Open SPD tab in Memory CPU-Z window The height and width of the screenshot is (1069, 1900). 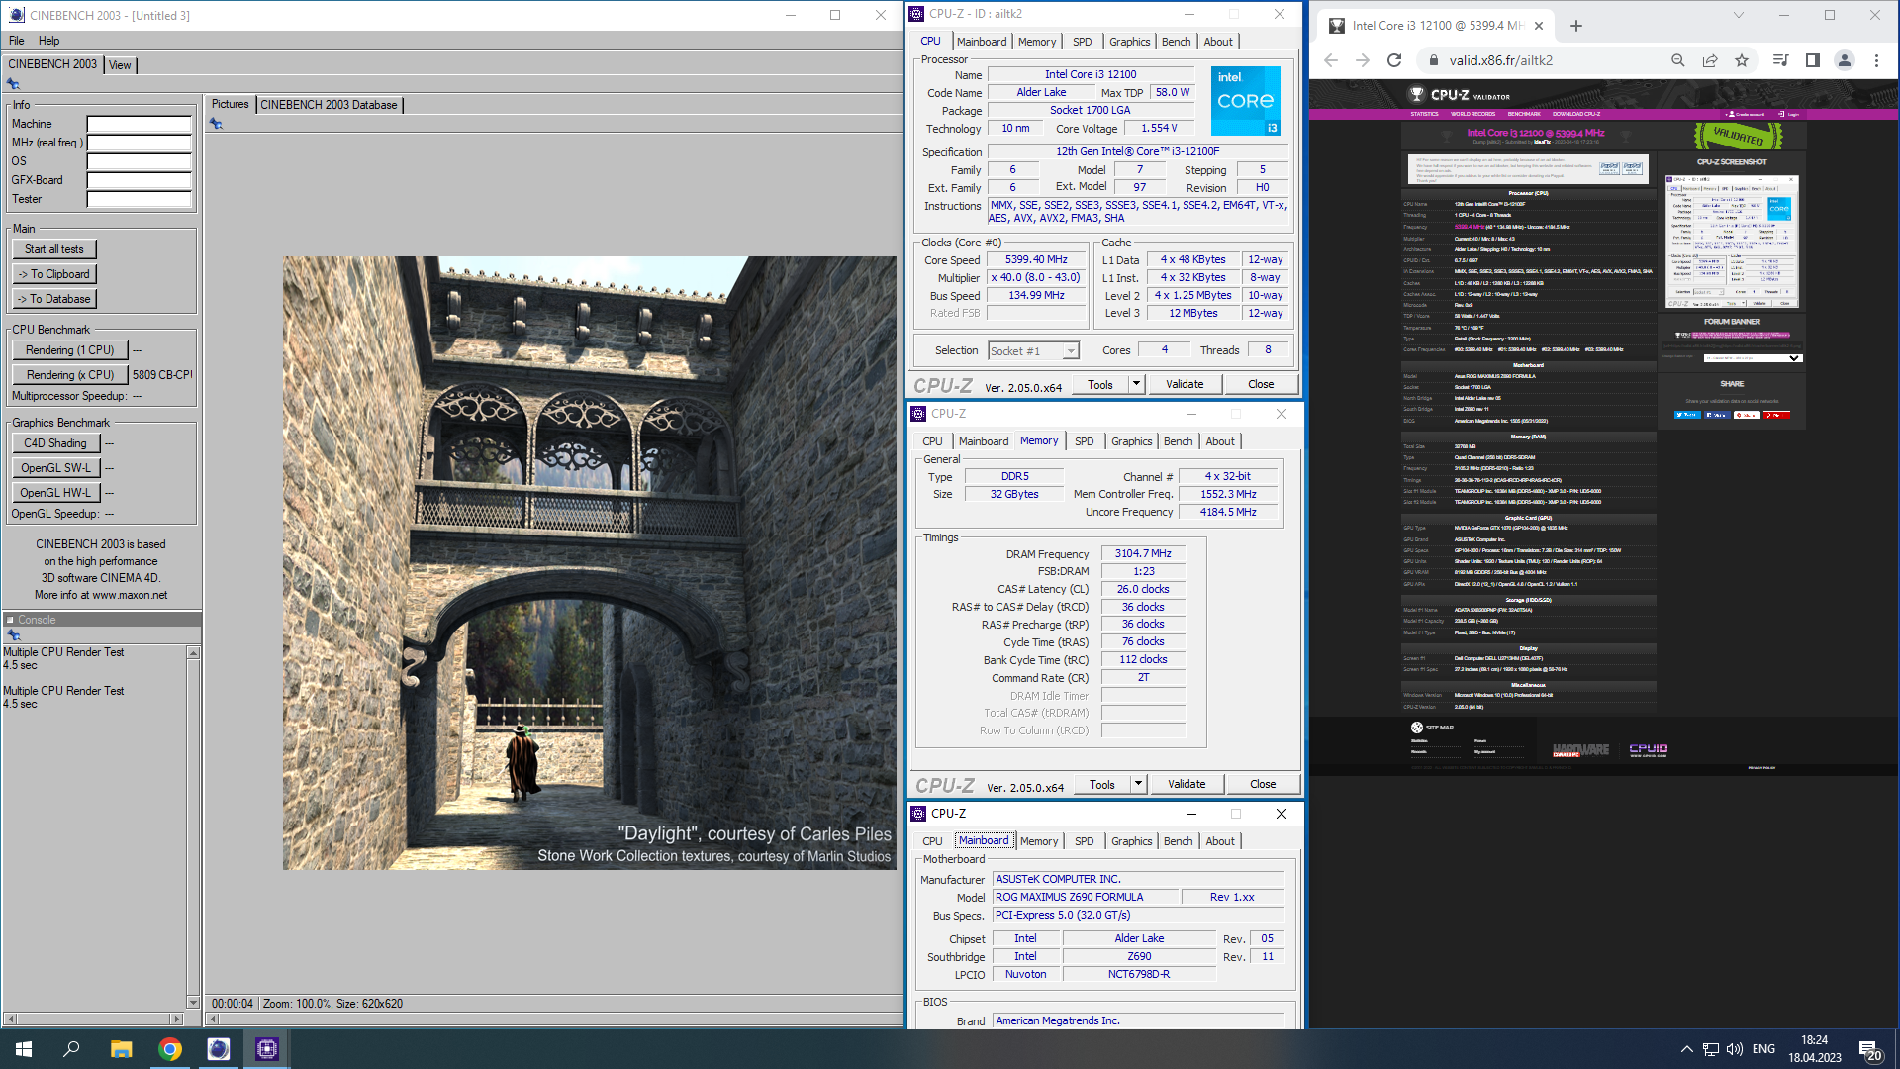click(1085, 441)
